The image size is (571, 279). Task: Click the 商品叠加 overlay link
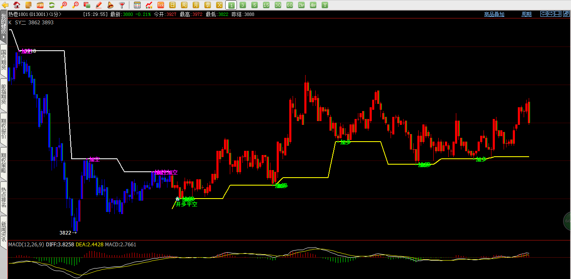[x=494, y=14]
